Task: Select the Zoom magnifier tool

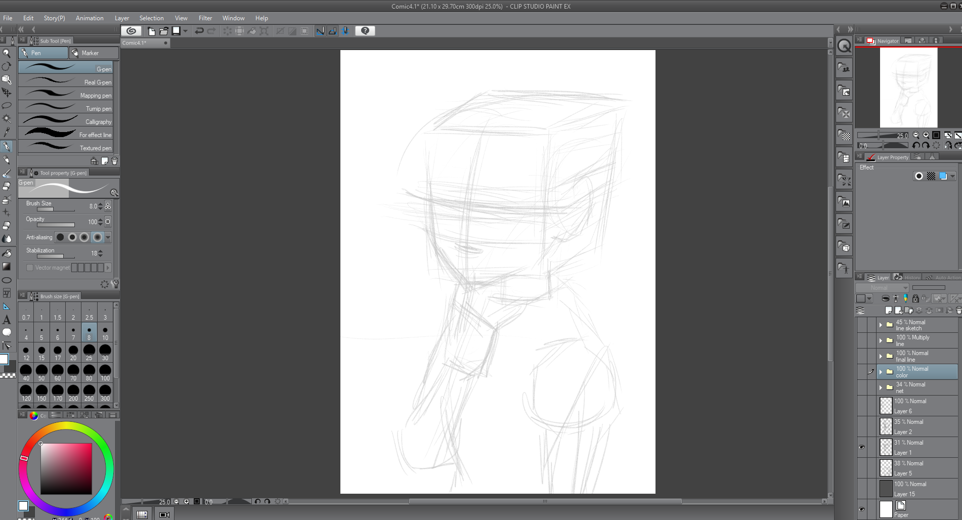Action: pos(7,53)
